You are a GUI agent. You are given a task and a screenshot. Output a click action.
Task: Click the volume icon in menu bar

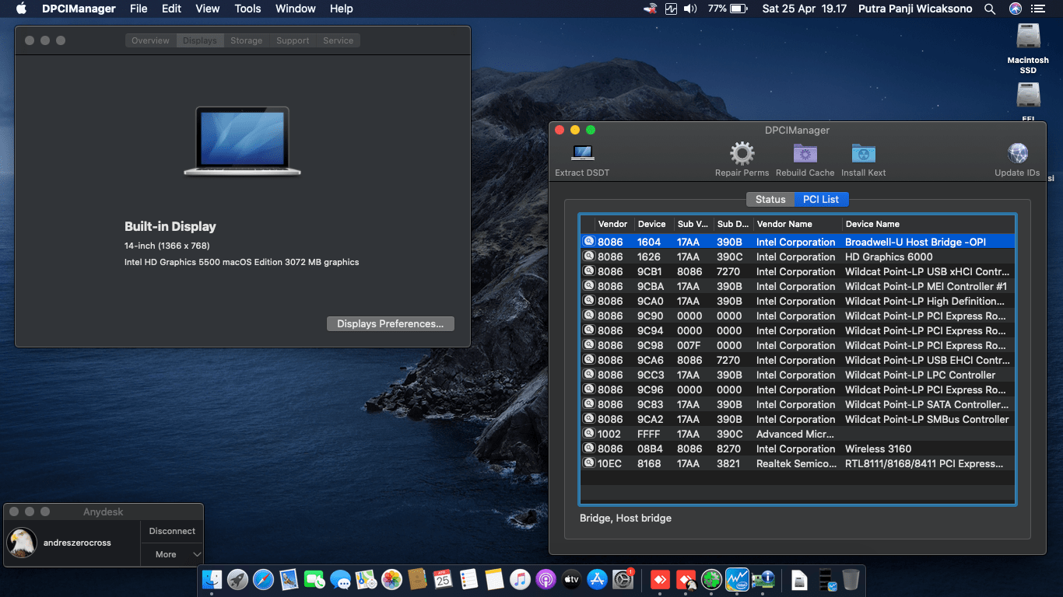(x=690, y=9)
